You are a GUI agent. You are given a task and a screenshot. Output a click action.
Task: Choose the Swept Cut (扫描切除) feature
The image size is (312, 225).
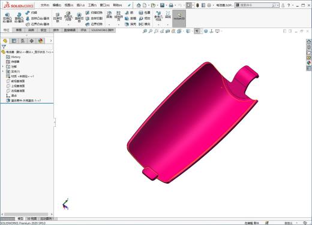94,13
